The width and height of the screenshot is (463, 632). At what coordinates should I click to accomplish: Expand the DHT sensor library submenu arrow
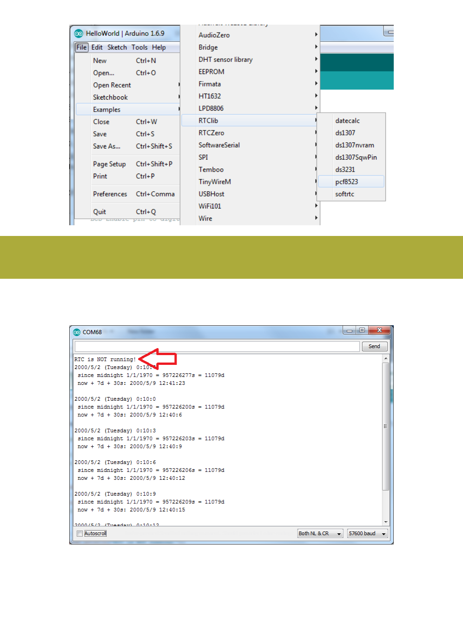click(316, 59)
